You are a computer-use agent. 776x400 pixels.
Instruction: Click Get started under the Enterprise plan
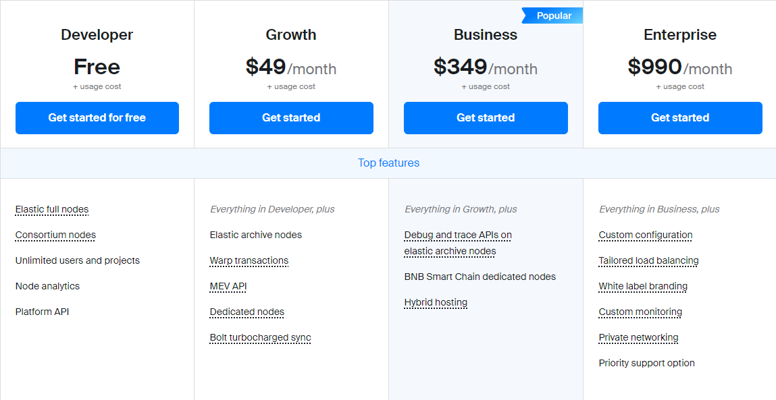point(680,117)
